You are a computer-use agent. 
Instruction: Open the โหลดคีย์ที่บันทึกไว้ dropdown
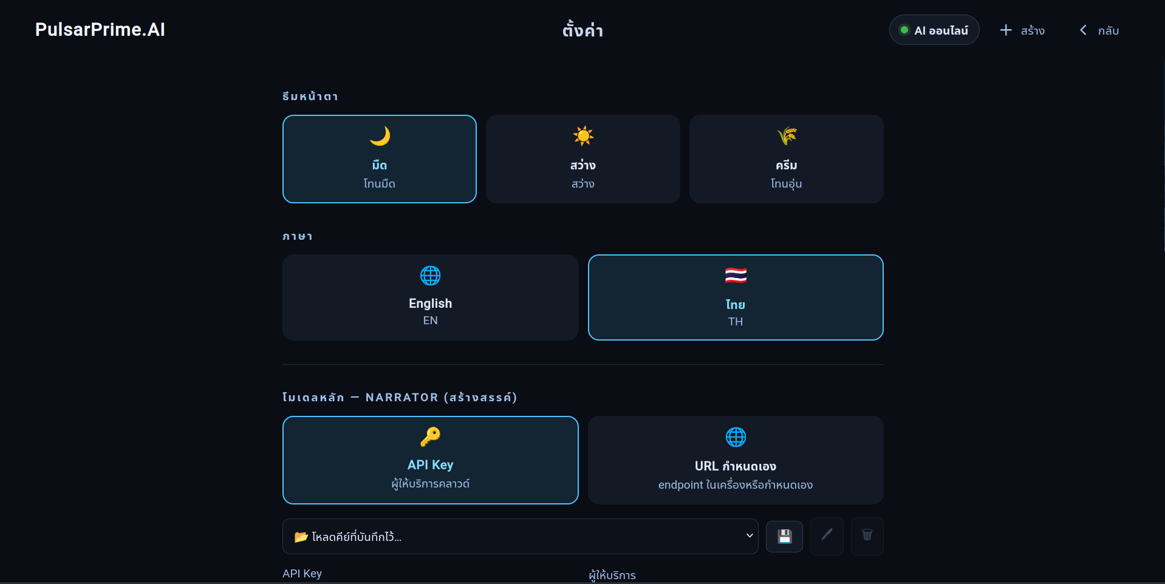click(x=521, y=537)
